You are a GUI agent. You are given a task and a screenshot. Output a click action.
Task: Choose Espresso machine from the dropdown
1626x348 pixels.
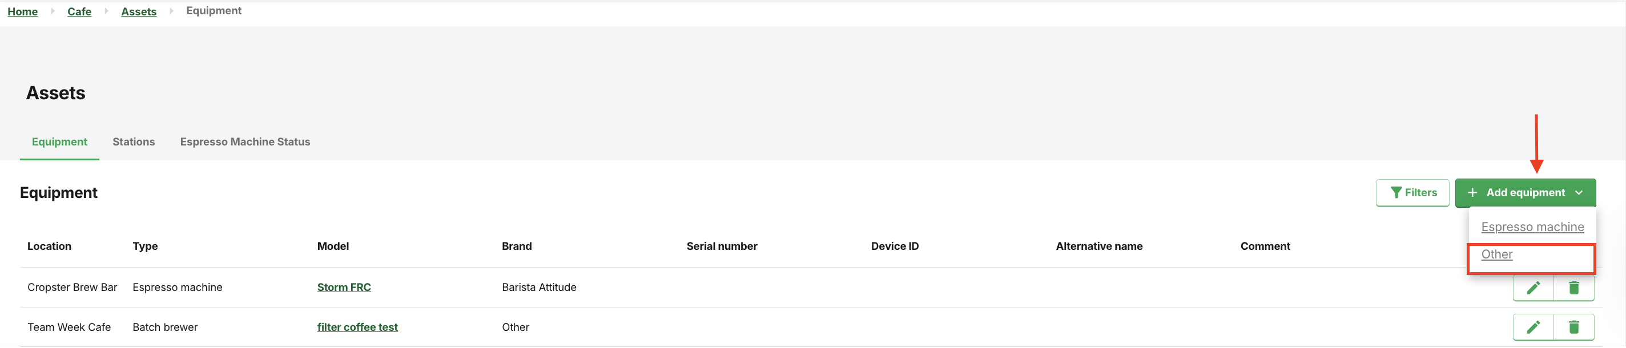point(1532,227)
